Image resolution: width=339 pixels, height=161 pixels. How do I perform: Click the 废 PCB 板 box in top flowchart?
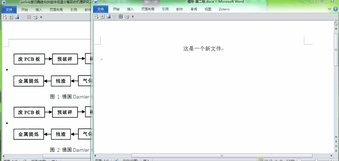click(x=29, y=59)
